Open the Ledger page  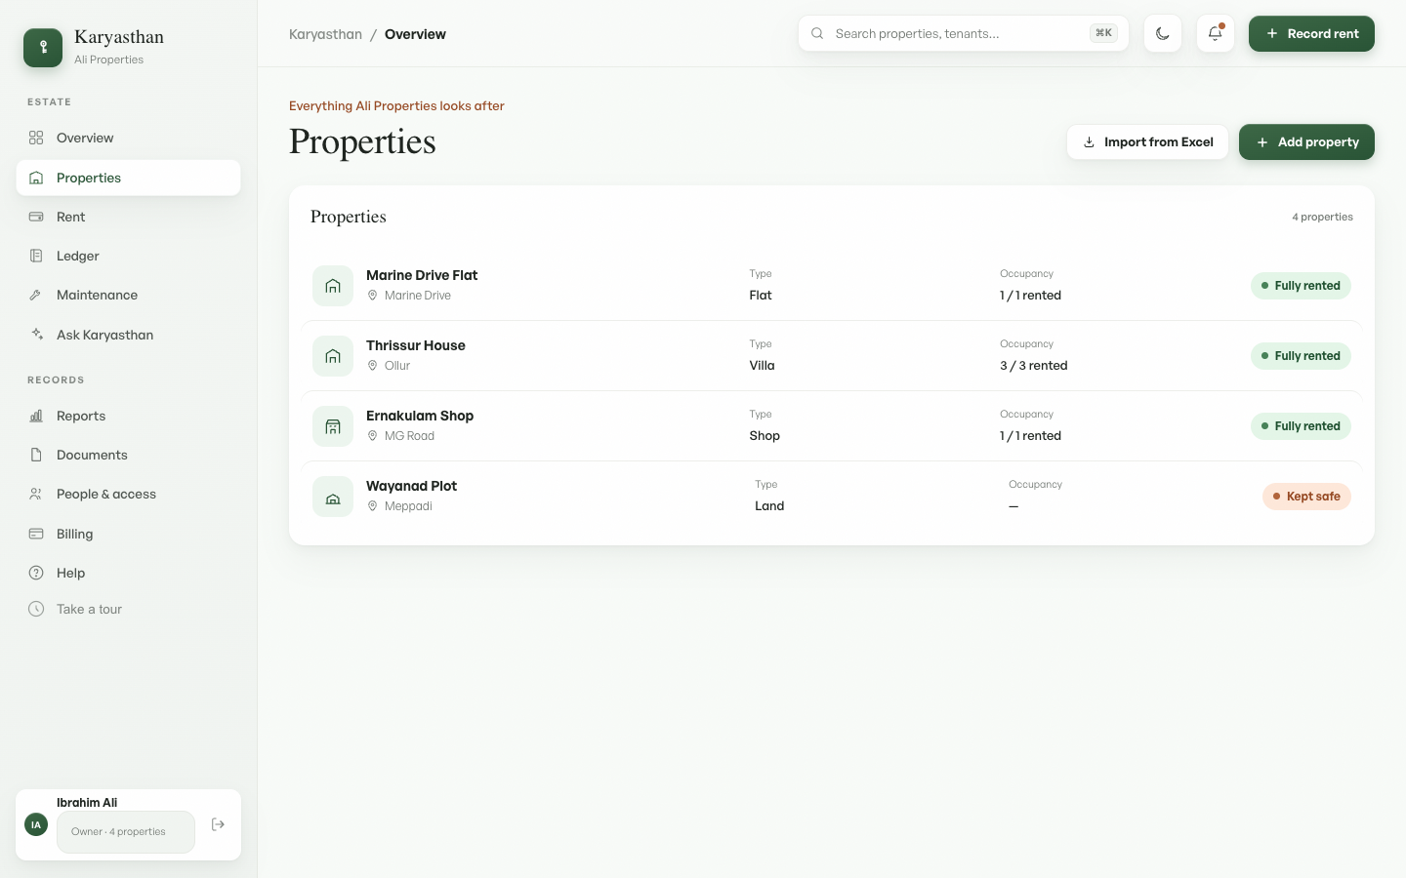coord(128,256)
